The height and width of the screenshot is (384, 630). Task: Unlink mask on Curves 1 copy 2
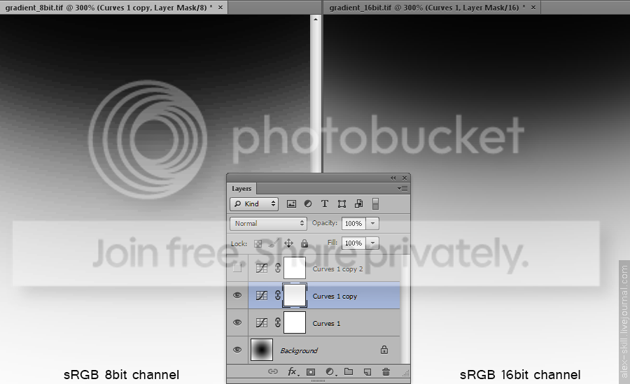click(278, 268)
